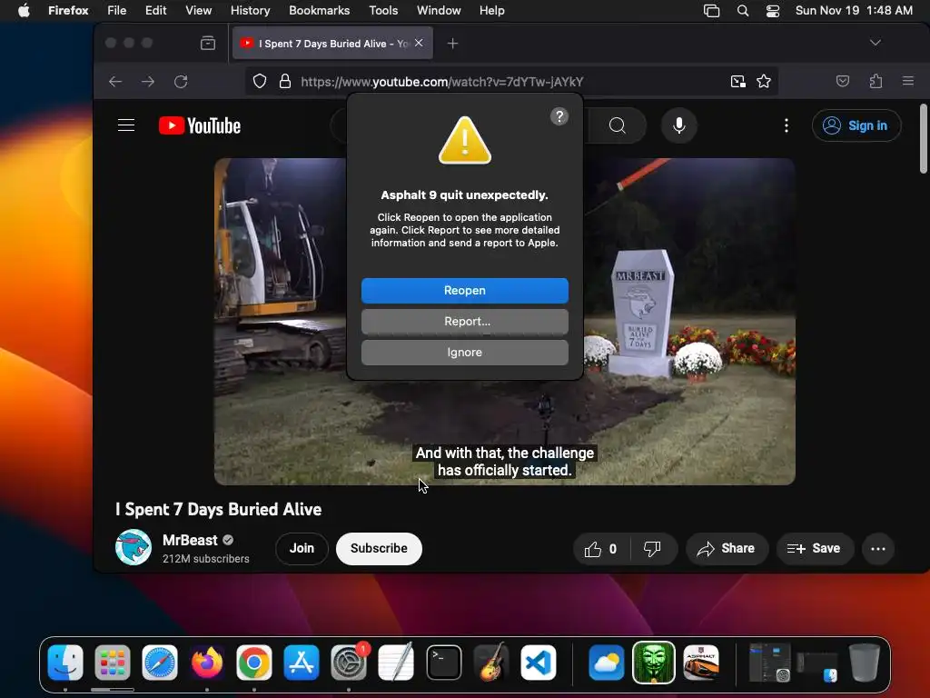Open the Help menu

pos(491,11)
